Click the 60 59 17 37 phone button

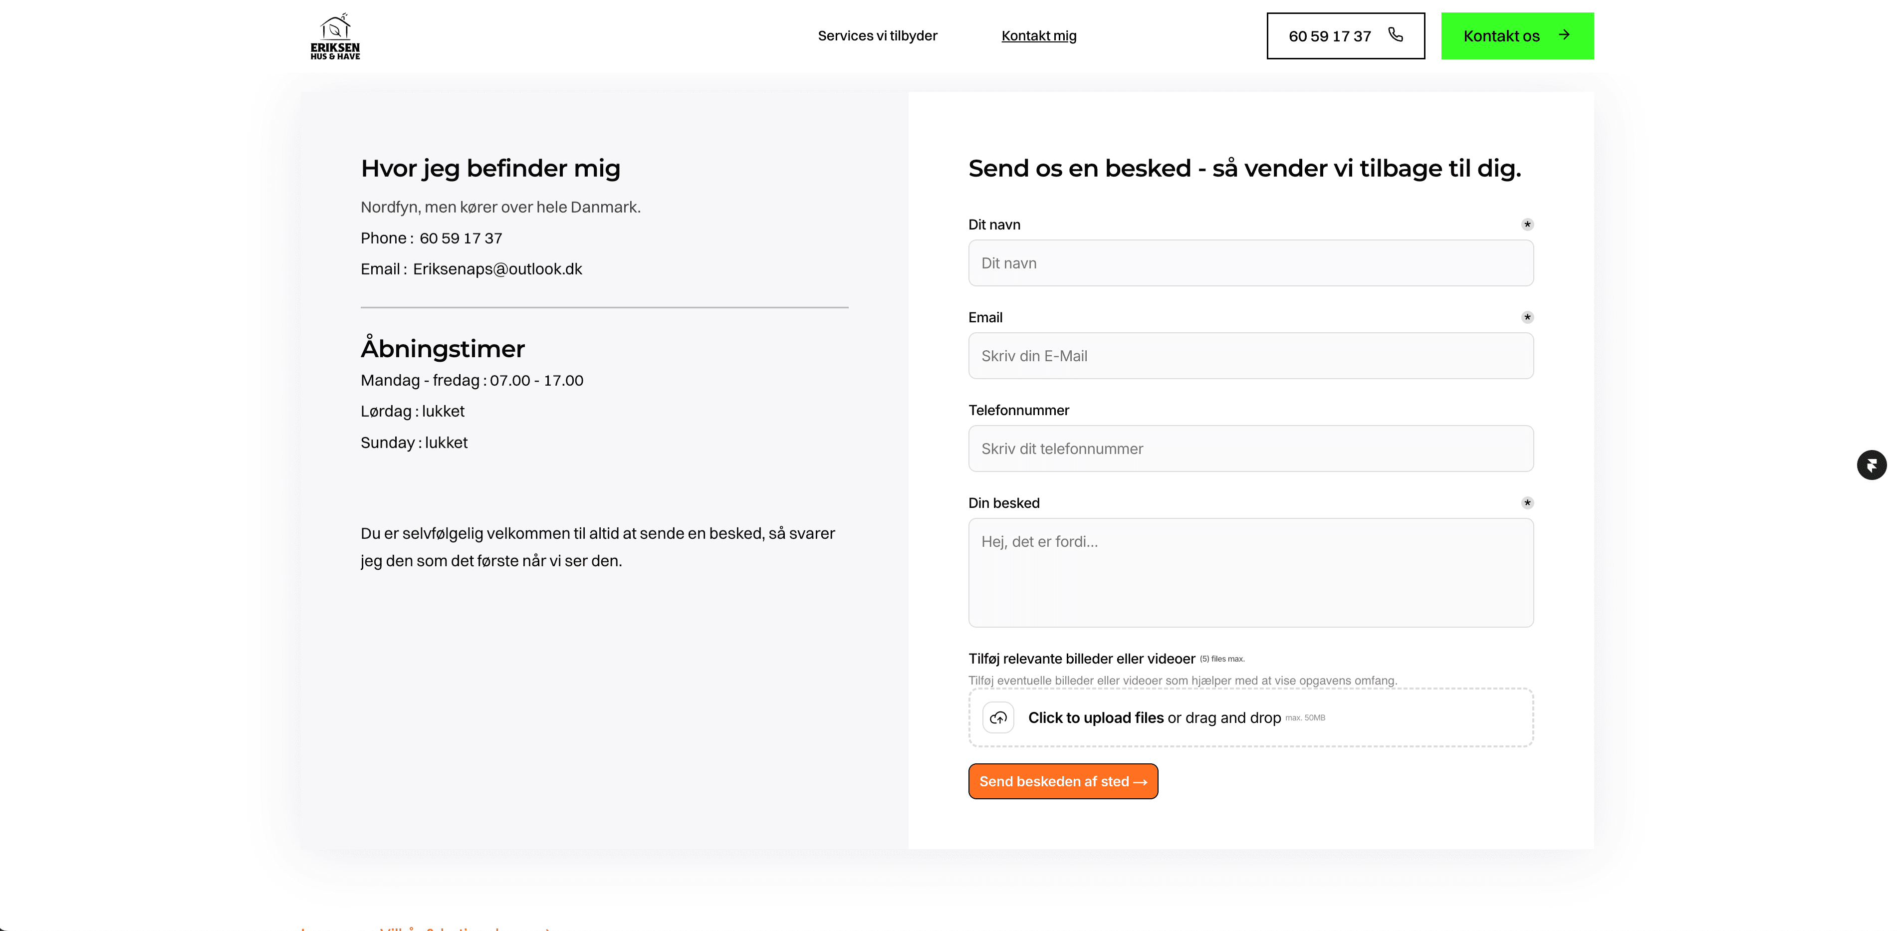point(1346,35)
